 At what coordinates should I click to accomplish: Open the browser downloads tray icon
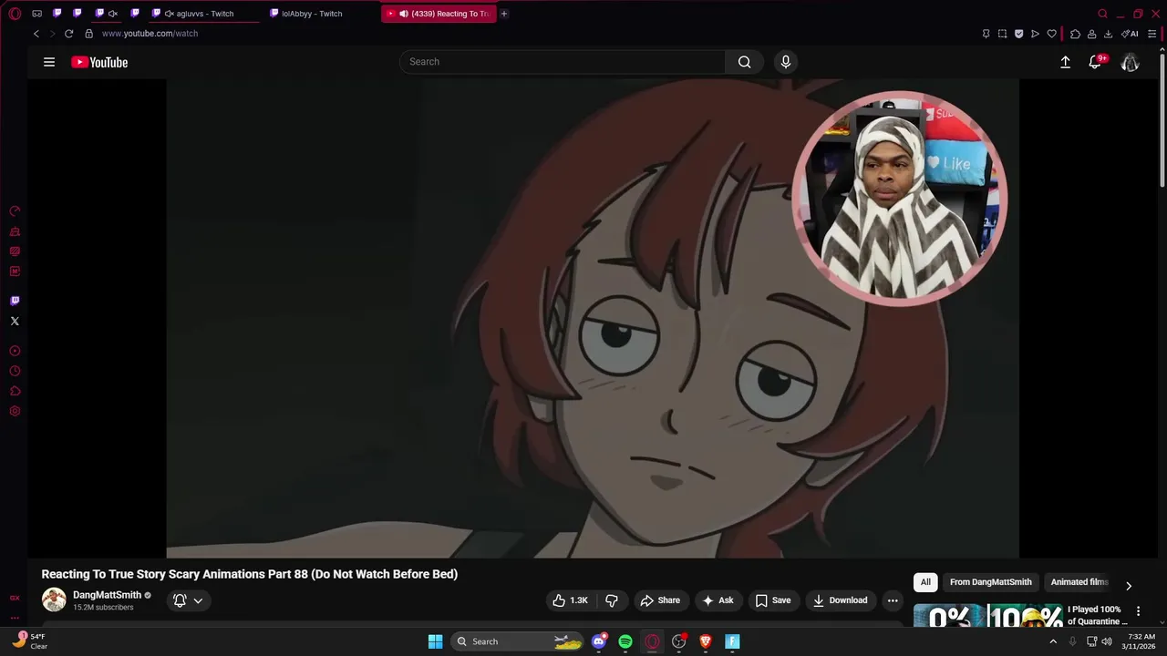coord(1108,34)
